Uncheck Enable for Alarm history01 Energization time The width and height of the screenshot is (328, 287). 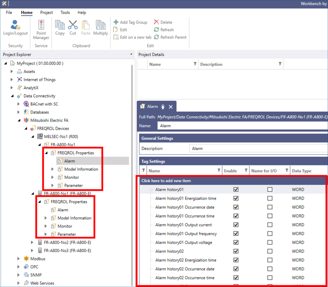pyautogui.click(x=236, y=198)
